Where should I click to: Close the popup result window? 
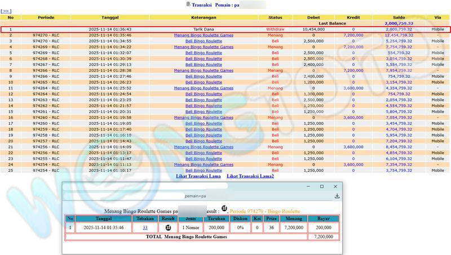pyautogui.click(x=336, y=186)
